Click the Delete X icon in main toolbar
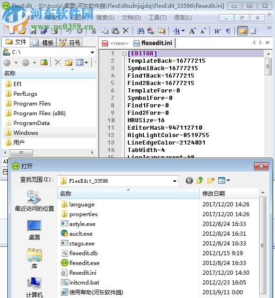The width and height of the screenshot is (275, 298). pos(126,31)
